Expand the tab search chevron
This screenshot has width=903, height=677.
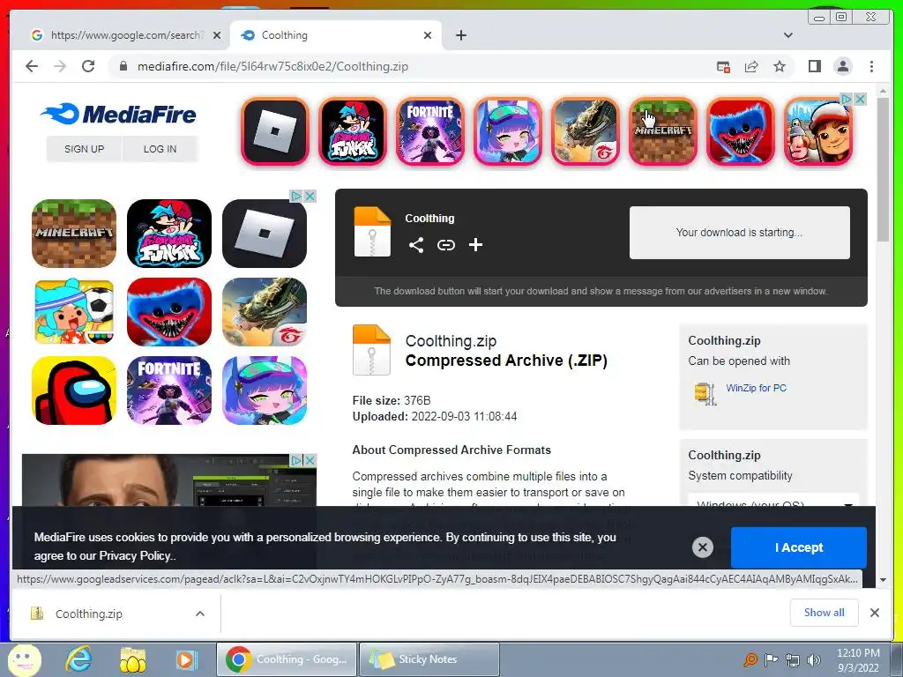[x=787, y=35]
